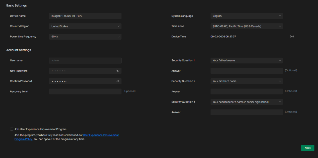
Task: Click the Device Name input field
Action: (85, 16)
